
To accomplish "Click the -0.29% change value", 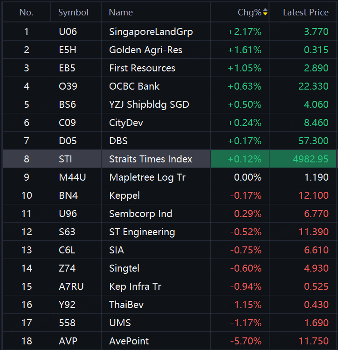I will coord(246,214).
